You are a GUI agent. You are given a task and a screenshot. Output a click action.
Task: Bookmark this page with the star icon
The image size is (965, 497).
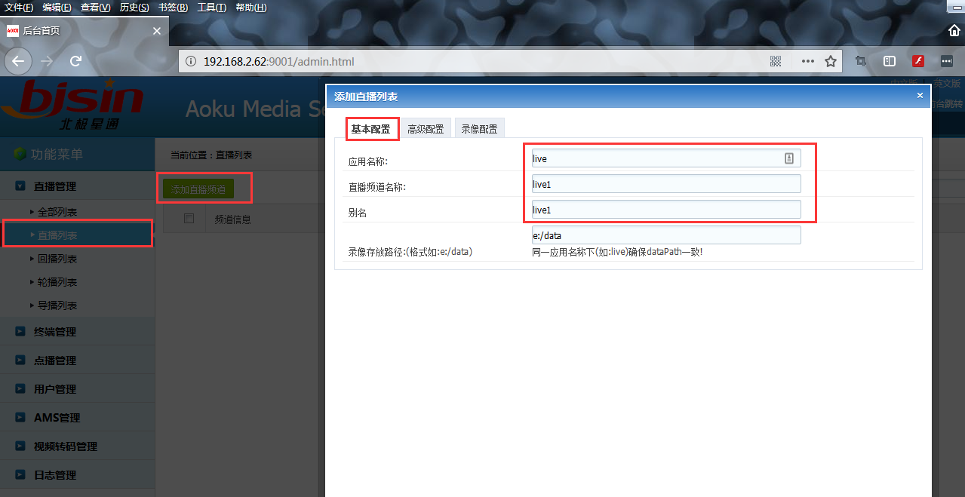(831, 61)
